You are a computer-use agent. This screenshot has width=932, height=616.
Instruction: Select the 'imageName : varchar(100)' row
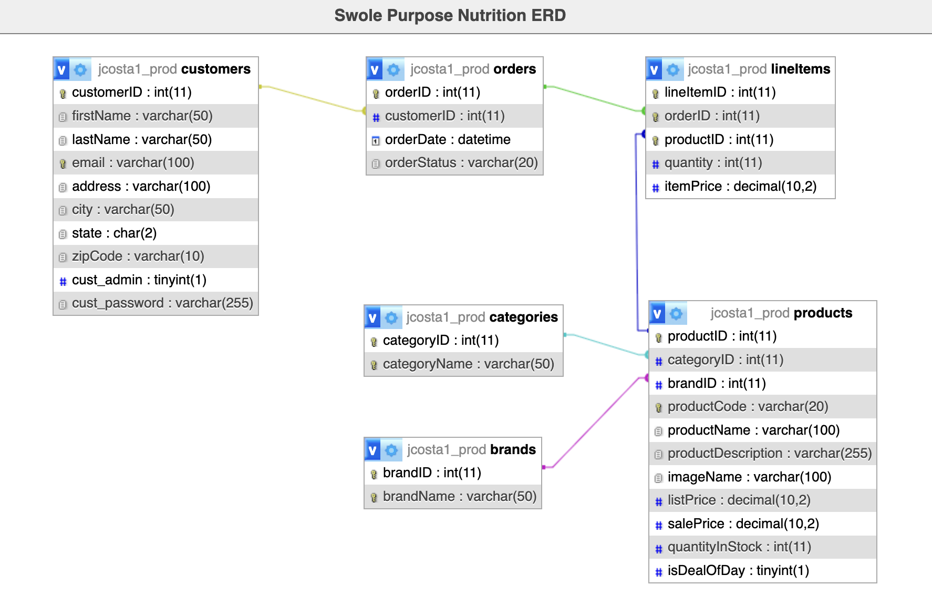point(763,477)
